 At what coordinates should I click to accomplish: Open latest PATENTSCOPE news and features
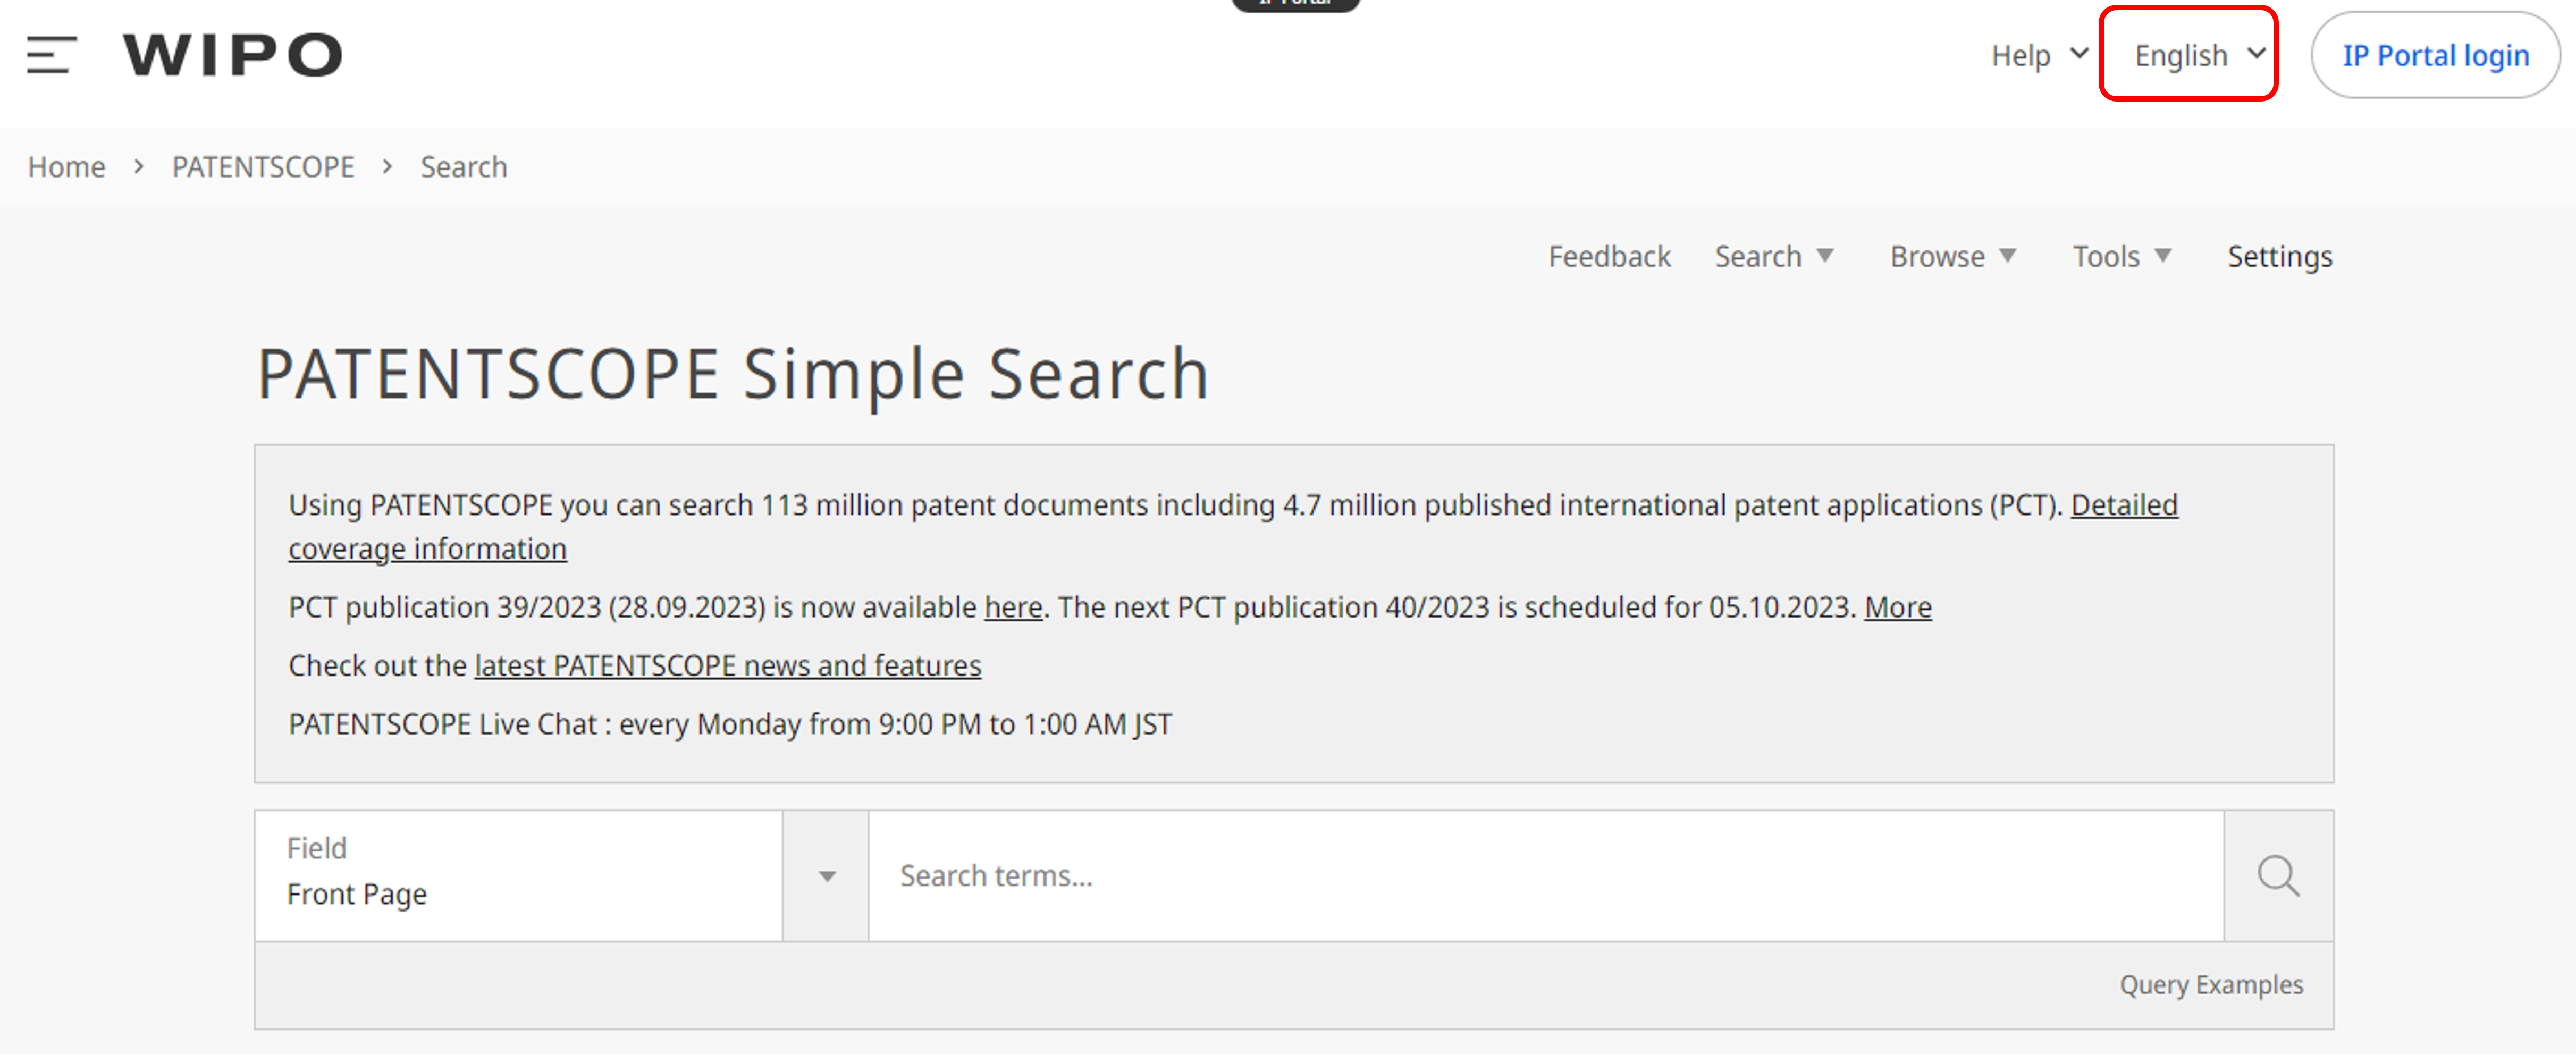[727, 666]
